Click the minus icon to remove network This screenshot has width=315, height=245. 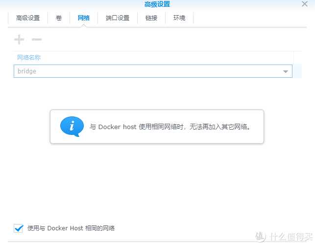click(x=37, y=40)
